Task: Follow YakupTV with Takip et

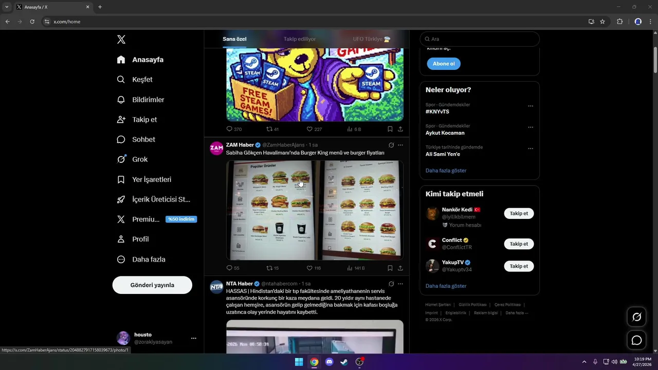Action: coord(519,266)
